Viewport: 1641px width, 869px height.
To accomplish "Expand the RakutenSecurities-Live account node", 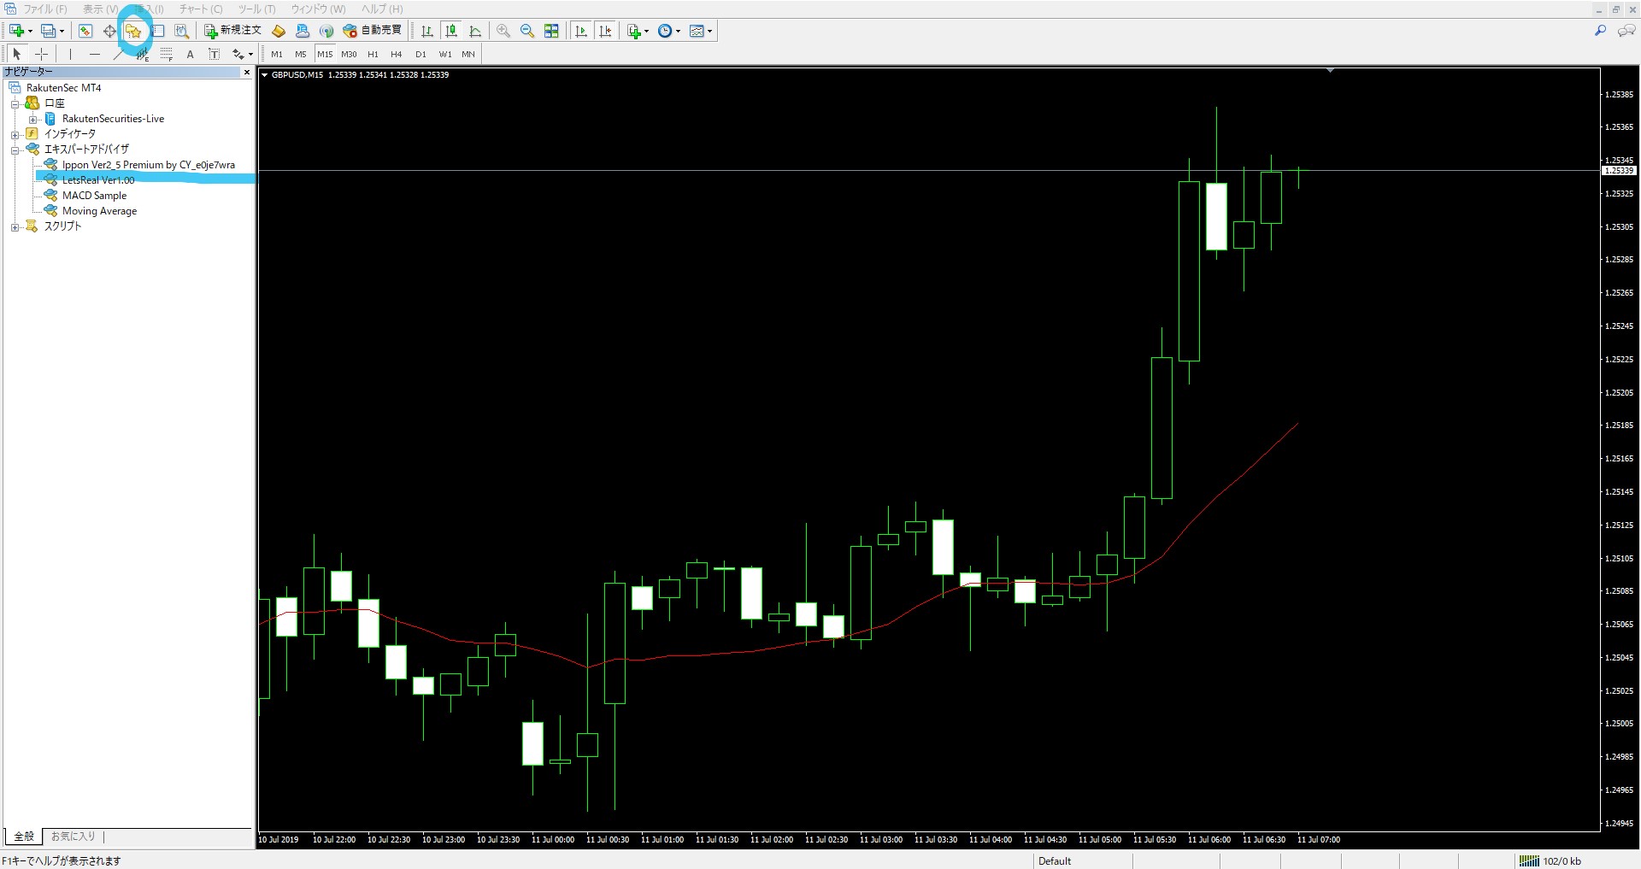I will tap(32, 120).
